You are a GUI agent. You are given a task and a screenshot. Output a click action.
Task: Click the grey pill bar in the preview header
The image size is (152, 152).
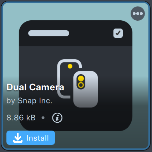tap(49, 33)
